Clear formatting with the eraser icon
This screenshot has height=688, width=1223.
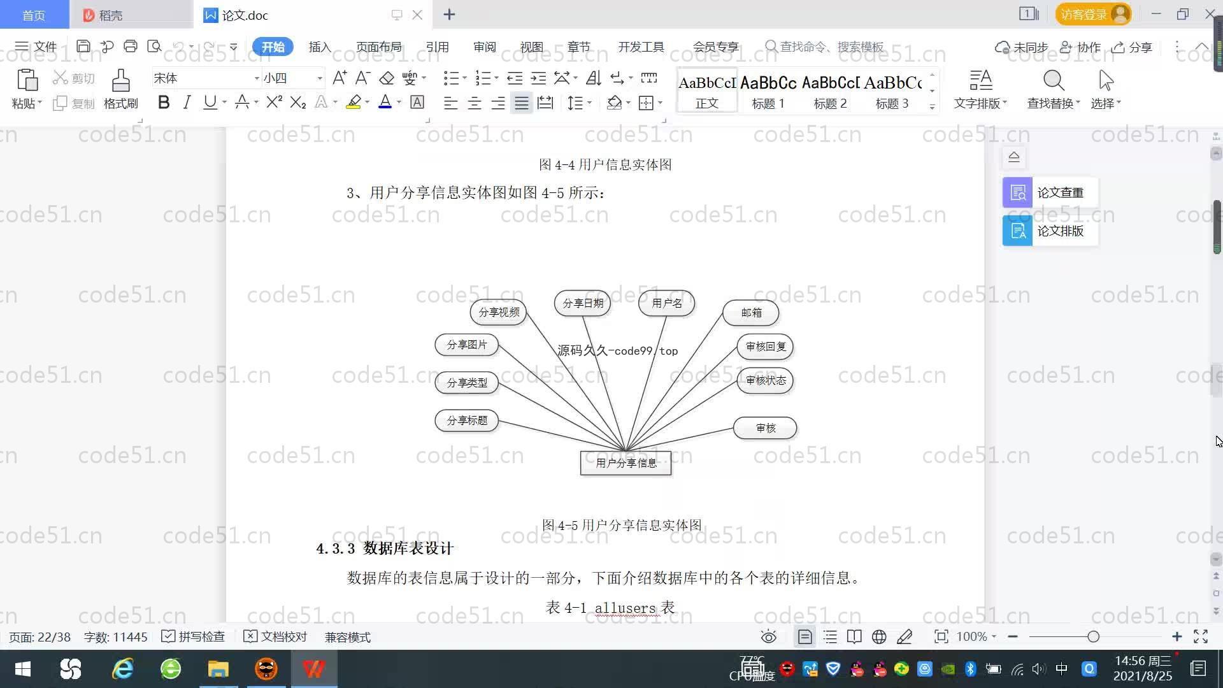387,78
